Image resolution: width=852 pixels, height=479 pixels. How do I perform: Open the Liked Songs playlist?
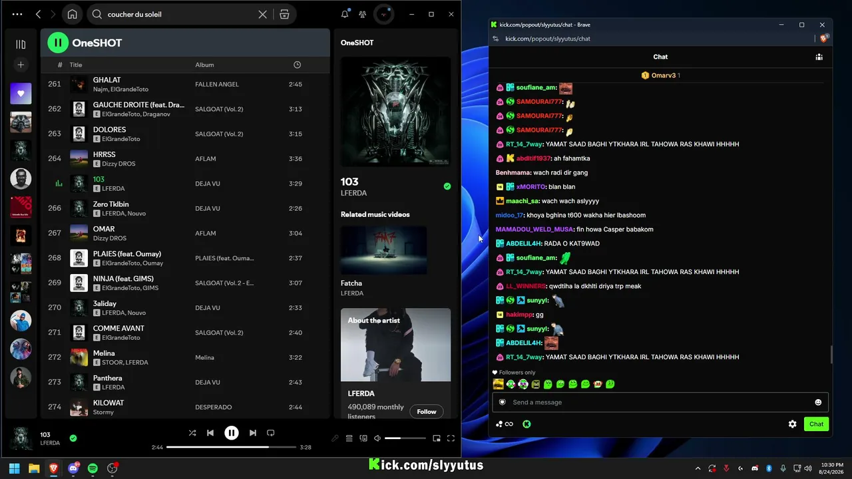[x=21, y=94]
